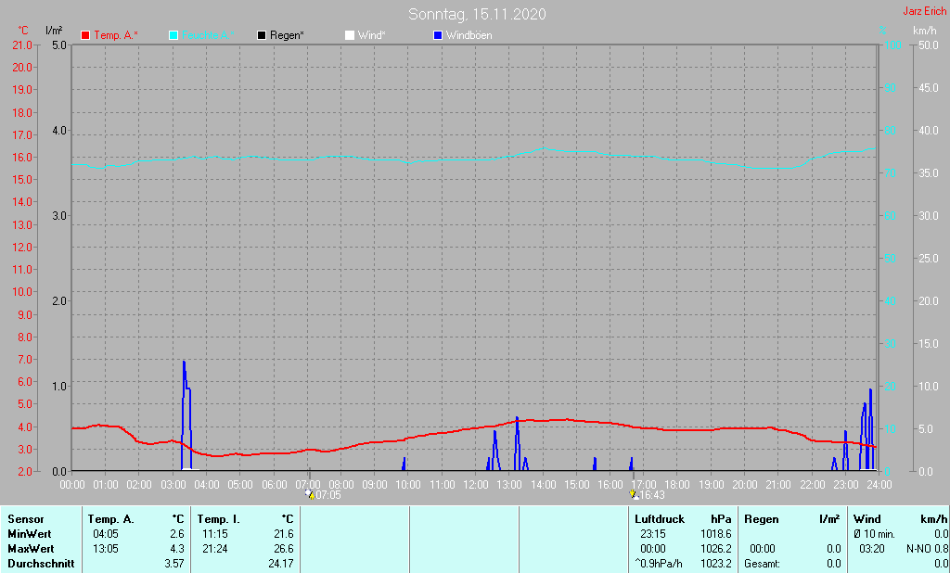Screen dimensions: 950x573
Task: Click the Temp. I. maximum time '21:24'
Action: pos(215,549)
